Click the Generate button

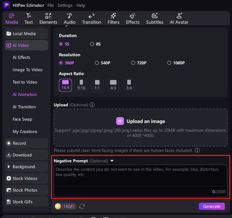point(212,206)
